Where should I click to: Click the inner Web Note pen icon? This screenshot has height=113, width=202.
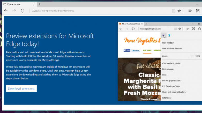(193, 29)
